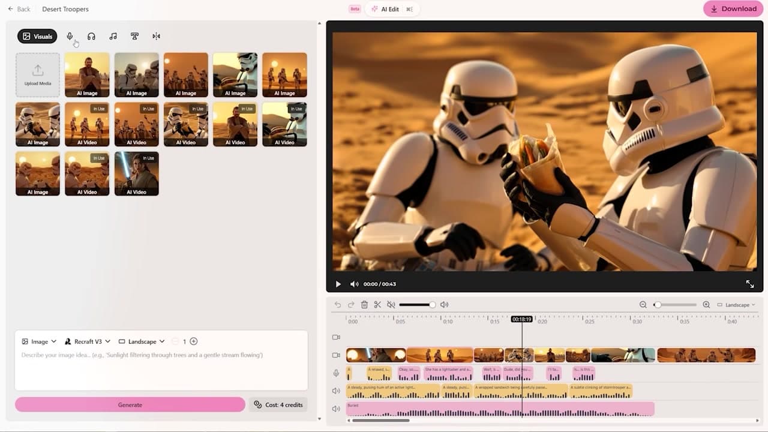Open the microphone voiceover tab
Viewport: 768px width, 432px height.
[70, 37]
